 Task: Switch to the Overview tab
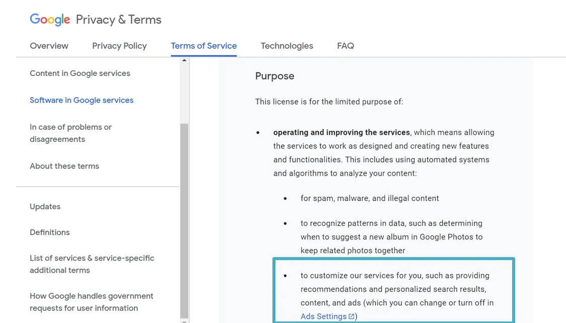click(x=49, y=46)
